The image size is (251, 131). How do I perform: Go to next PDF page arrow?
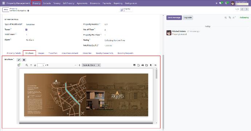coord(35,65)
